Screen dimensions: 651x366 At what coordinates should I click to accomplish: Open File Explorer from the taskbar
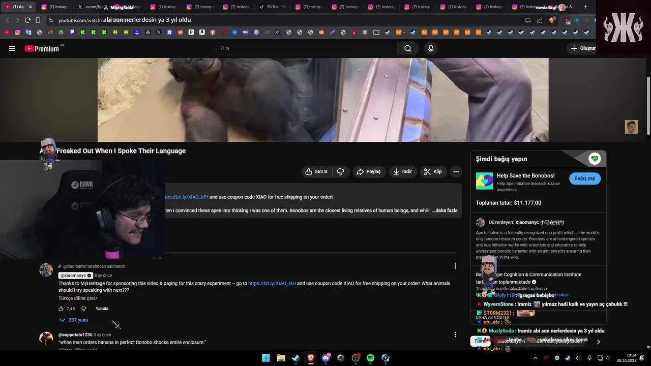281,358
